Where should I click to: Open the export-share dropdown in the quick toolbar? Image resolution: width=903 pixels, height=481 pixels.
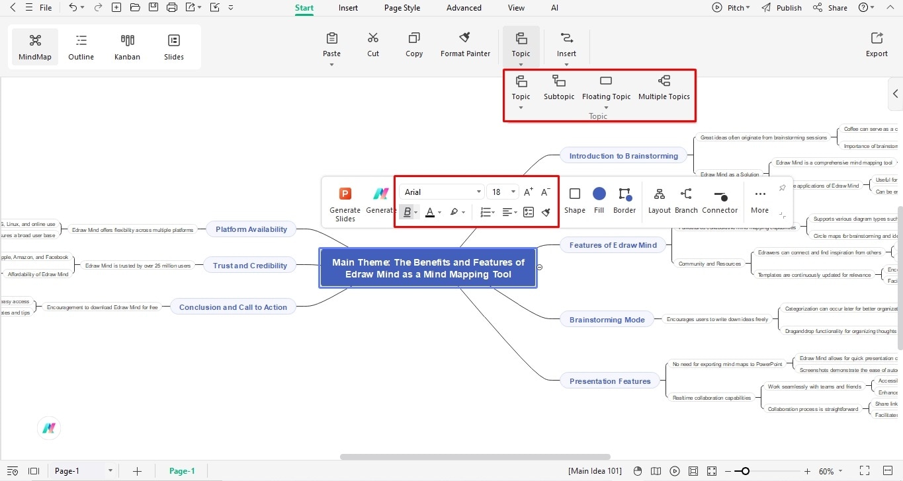(193, 7)
